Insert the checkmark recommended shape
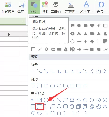 [40, 49]
